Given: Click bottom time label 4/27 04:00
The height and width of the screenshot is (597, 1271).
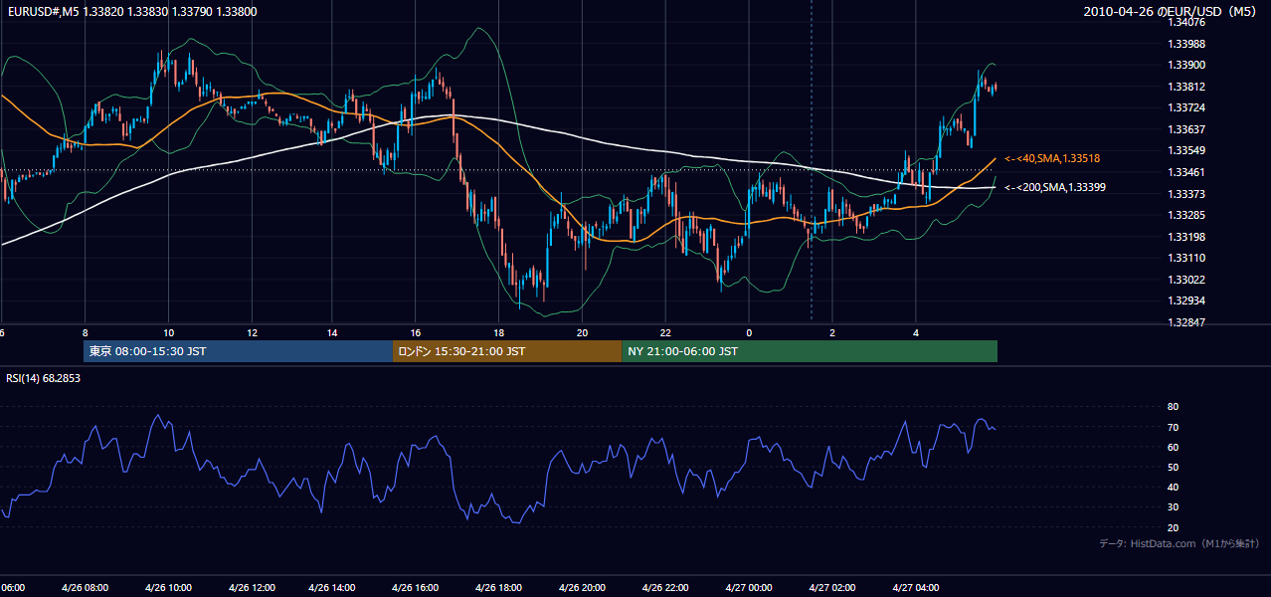Looking at the screenshot, I should 916,587.
